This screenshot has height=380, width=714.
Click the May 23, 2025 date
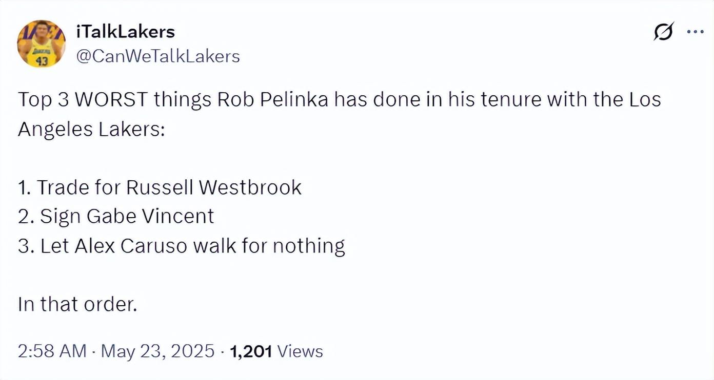click(157, 351)
